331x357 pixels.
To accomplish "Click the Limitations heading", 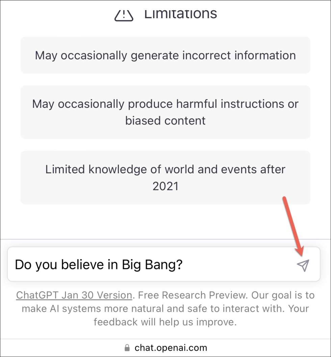I will tap(181, 13).
